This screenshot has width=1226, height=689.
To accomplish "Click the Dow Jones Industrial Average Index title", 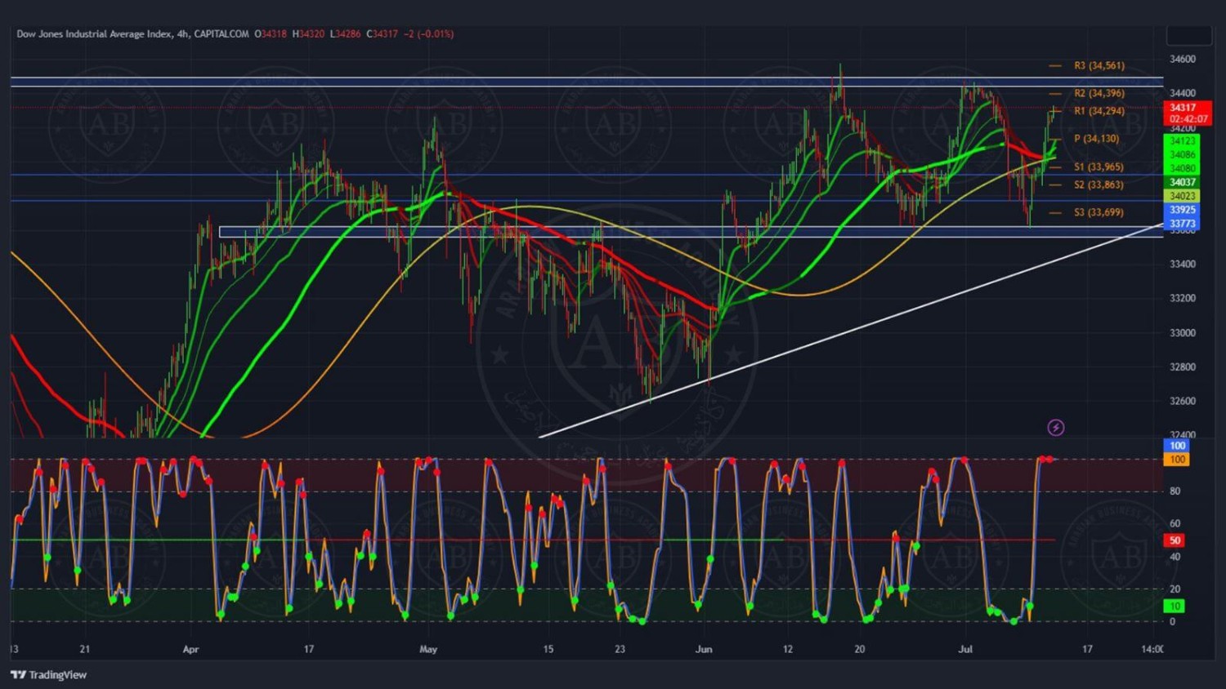I will click(x=95, y=34).
